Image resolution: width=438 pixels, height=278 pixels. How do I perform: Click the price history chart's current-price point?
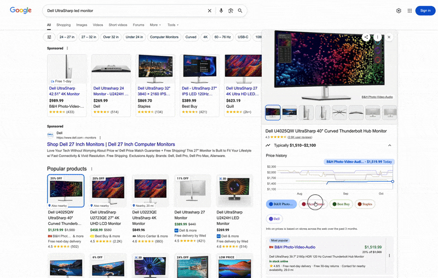pyautogui.click(x=392, y=181)
